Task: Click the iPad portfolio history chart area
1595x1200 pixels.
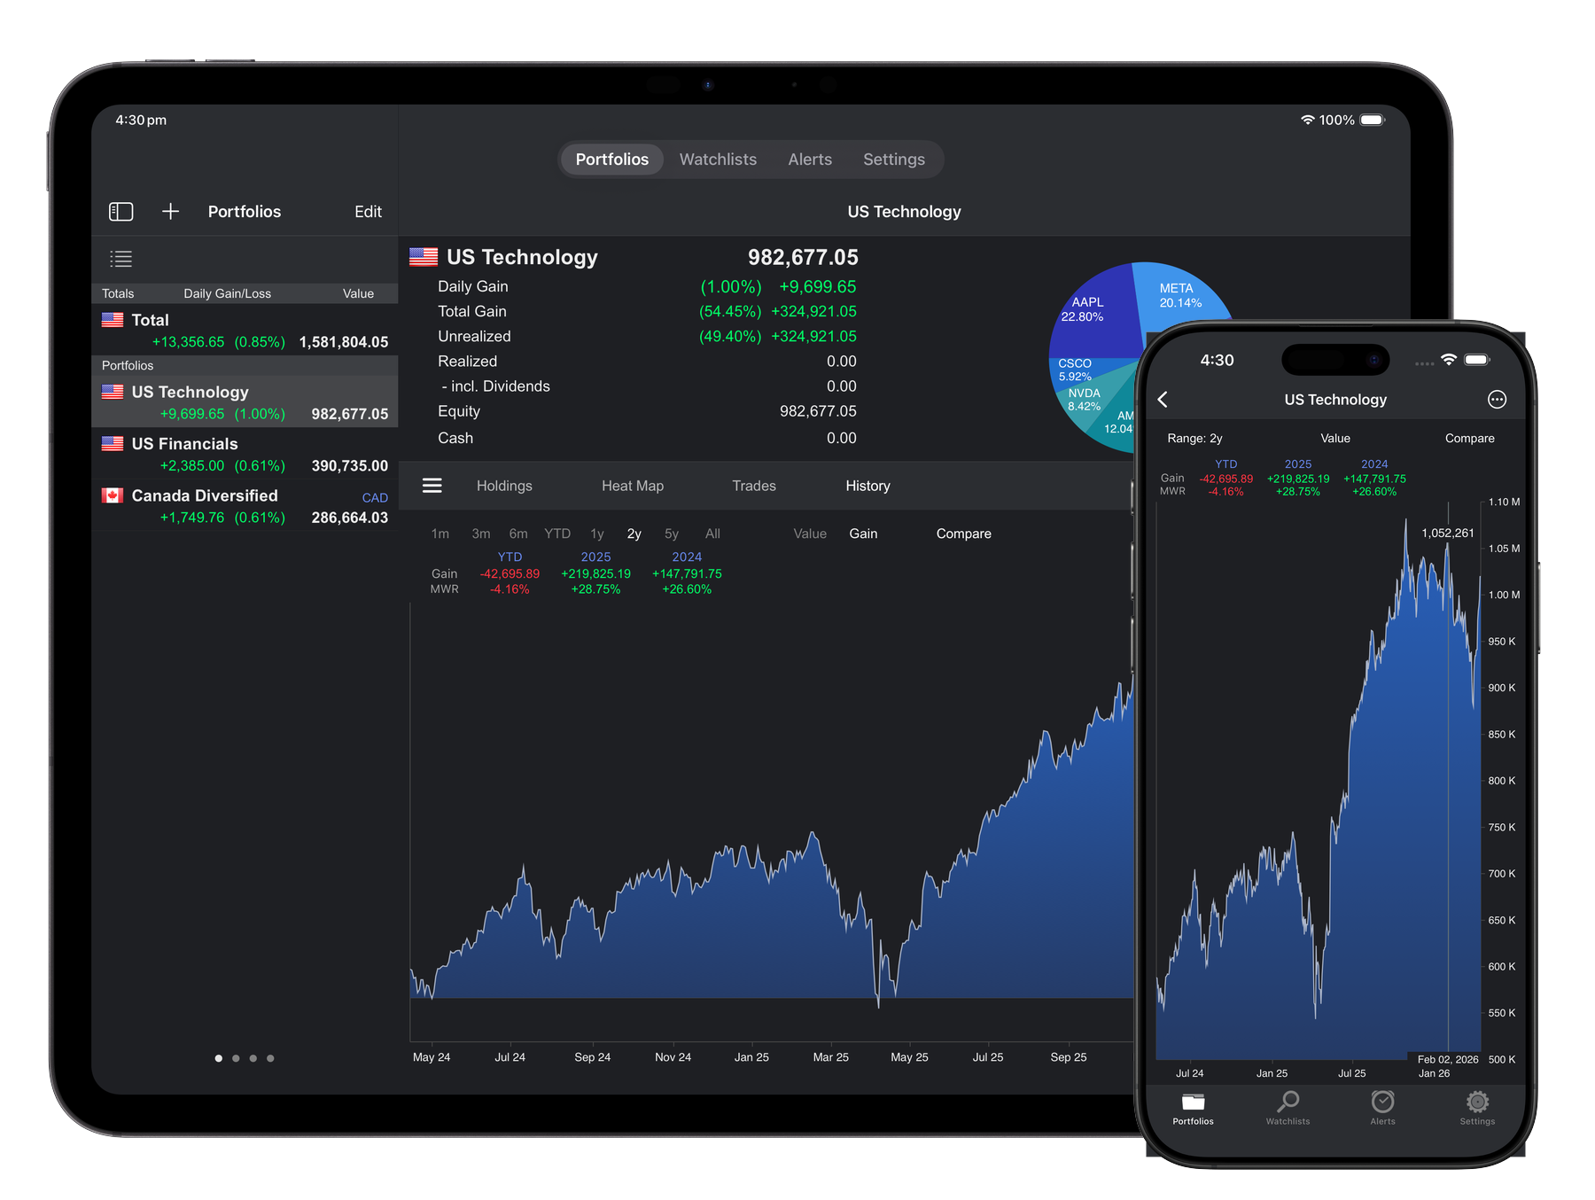Action: point(771,824)
